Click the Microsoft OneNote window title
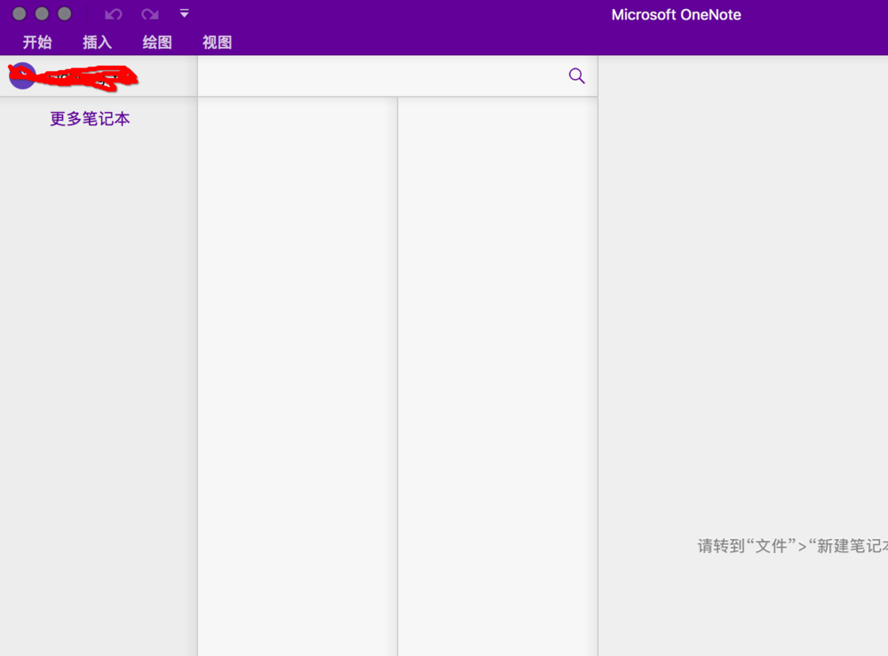Image resolution: width=888 pixels, height=656 pixels. (676, 15)
